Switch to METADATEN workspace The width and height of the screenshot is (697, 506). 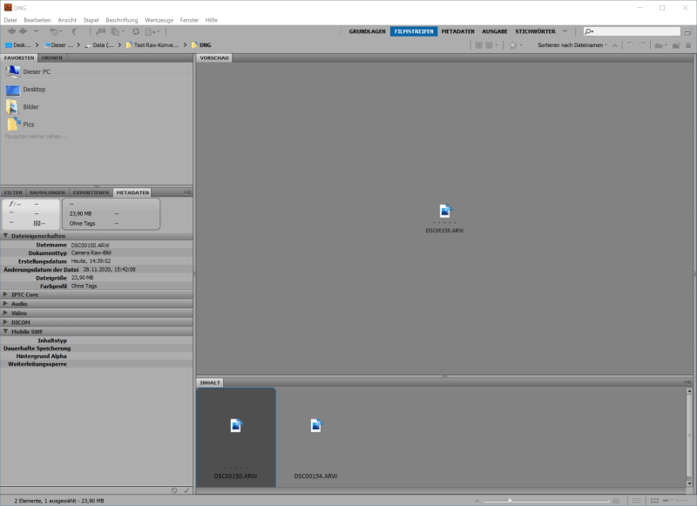pos(458,31)
